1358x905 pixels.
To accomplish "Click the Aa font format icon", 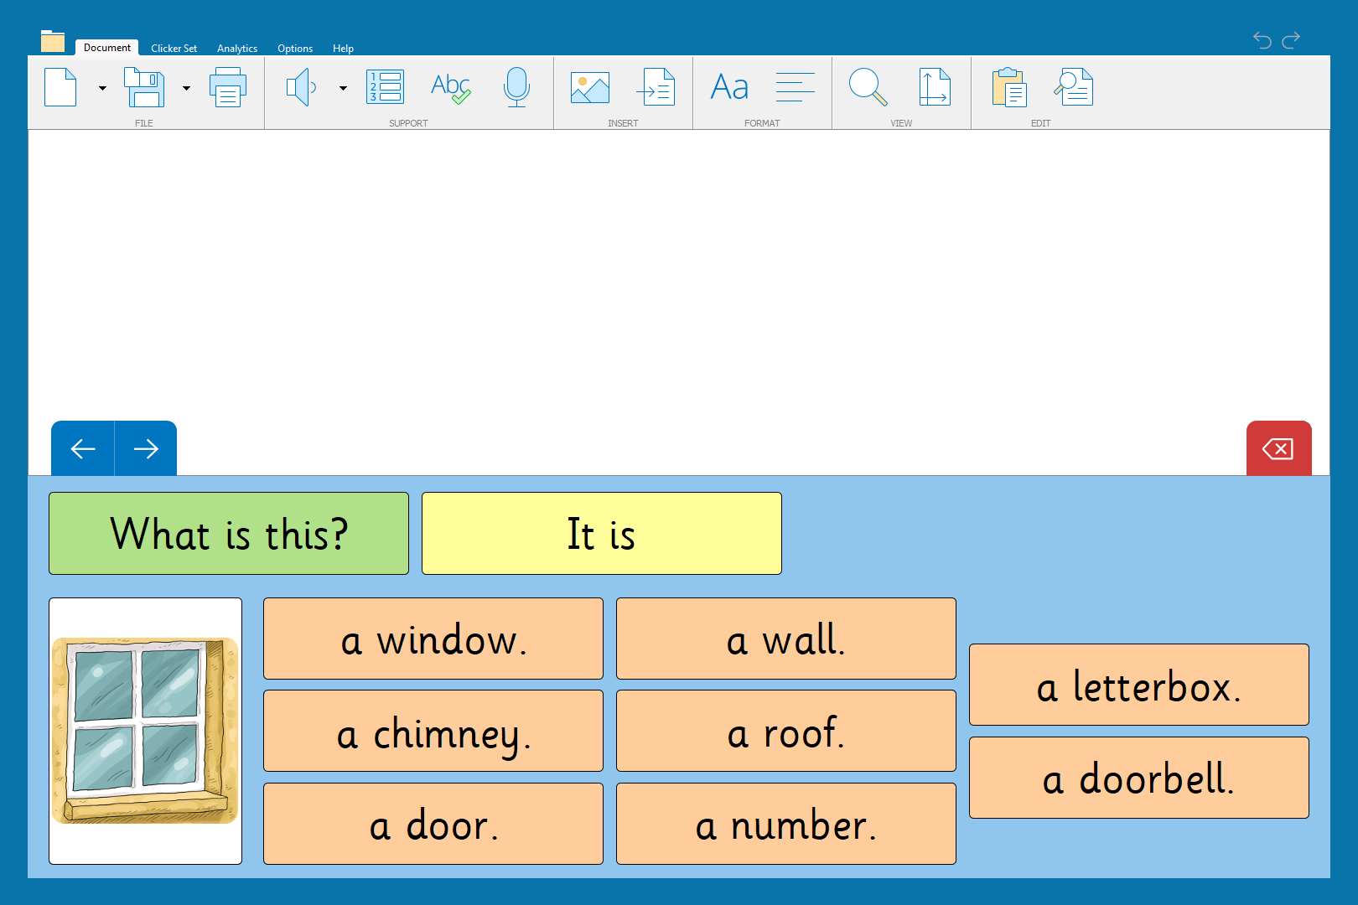I will (x=729, y=87).
